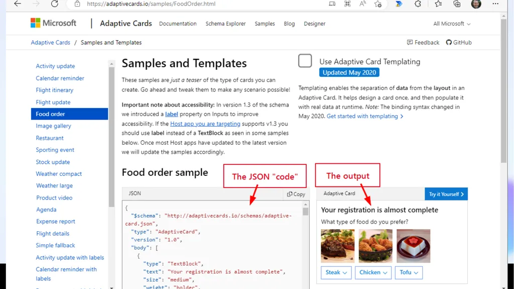Select Image gallery sample
The image size is (514, 289).
(x=53, y=126)
